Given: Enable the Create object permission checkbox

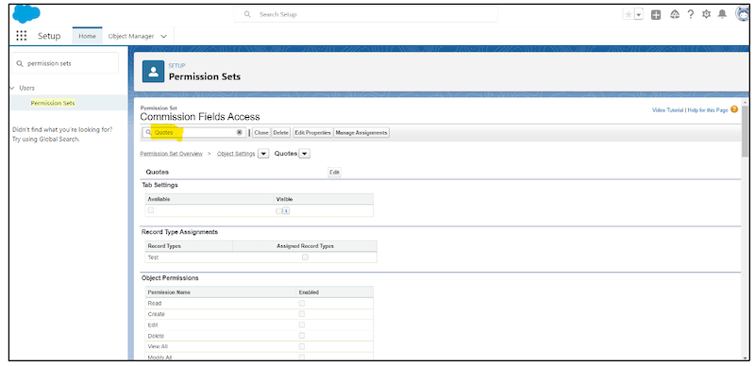Looking at the screenshot, I should pos(302,313).
